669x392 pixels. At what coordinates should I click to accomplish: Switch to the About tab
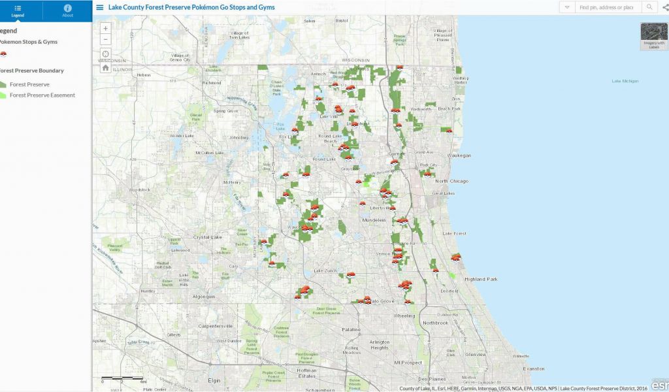(67, 10)
